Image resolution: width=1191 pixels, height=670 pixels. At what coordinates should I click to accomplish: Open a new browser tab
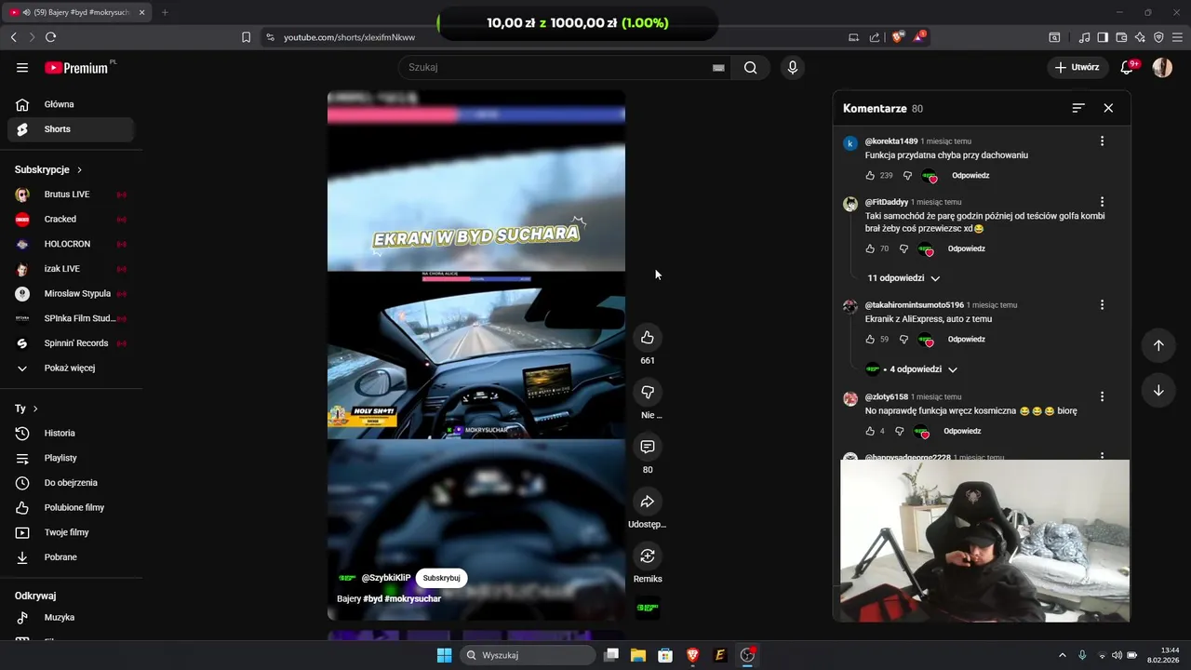pyautogui.click(x=165, y=12)
